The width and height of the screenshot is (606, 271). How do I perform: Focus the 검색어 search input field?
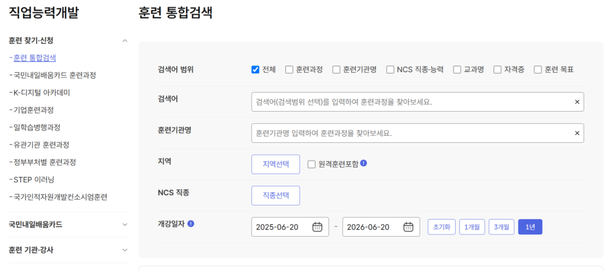[411, 102]
